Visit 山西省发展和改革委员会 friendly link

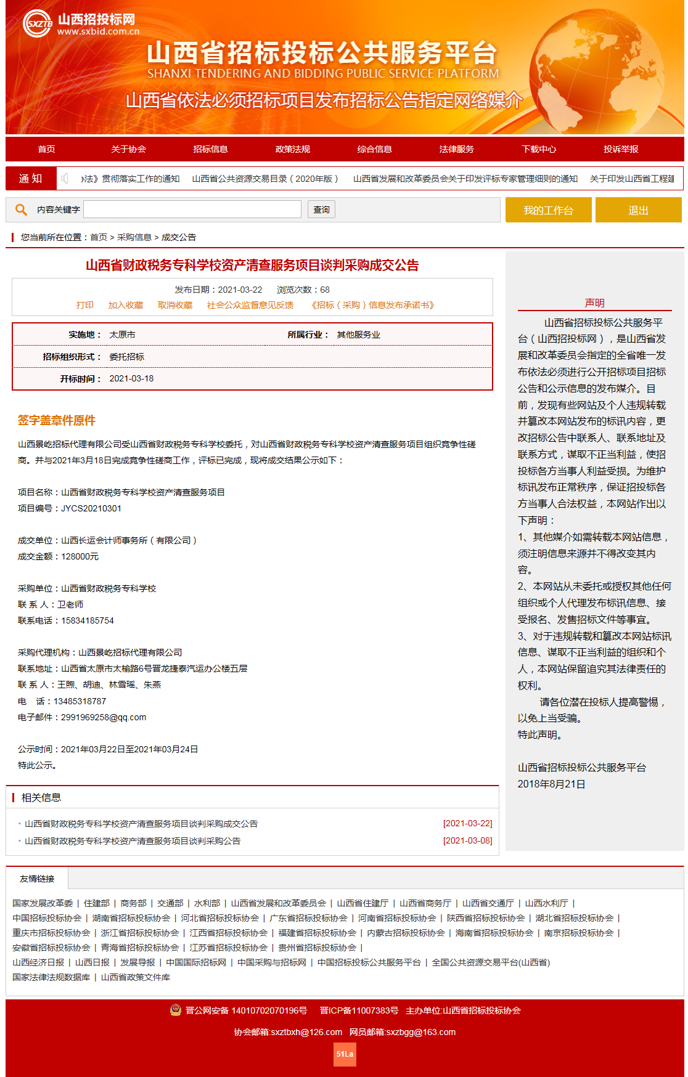click(278, 903)
